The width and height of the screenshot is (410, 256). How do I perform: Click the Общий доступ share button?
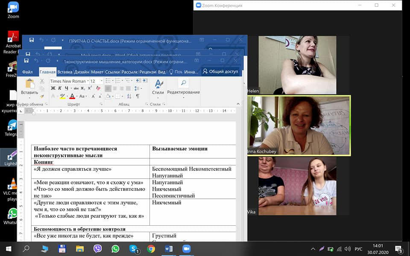(221, 71)
